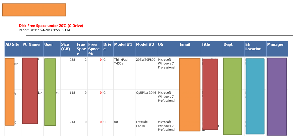Select the PC Name column header
The width and height of the screenshot is (293, 136).
[31, 45]
